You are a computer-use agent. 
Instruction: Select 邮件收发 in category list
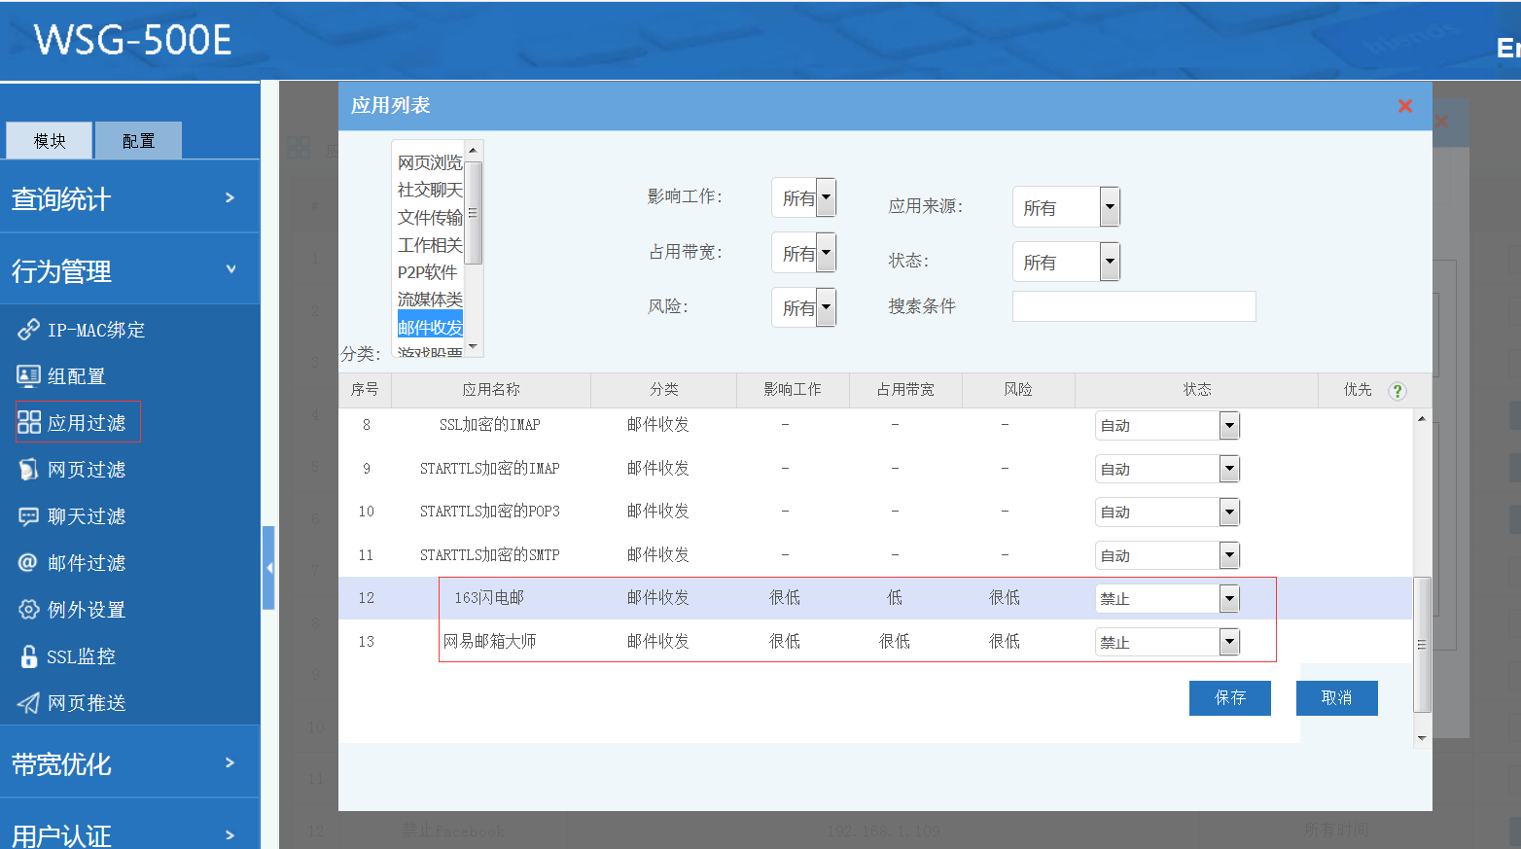pos(430,327)
